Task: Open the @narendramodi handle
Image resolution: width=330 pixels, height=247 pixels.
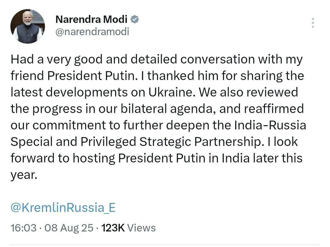Action: coord(92,32)
